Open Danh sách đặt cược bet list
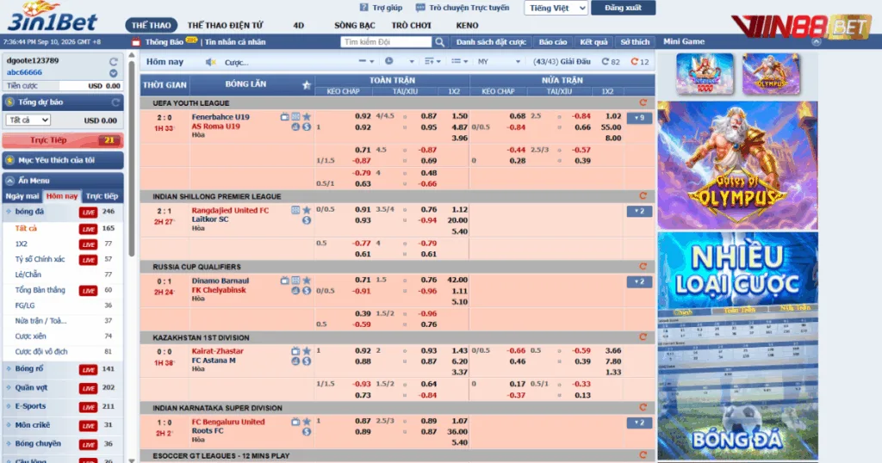The image size is (882, 463). 491,42
